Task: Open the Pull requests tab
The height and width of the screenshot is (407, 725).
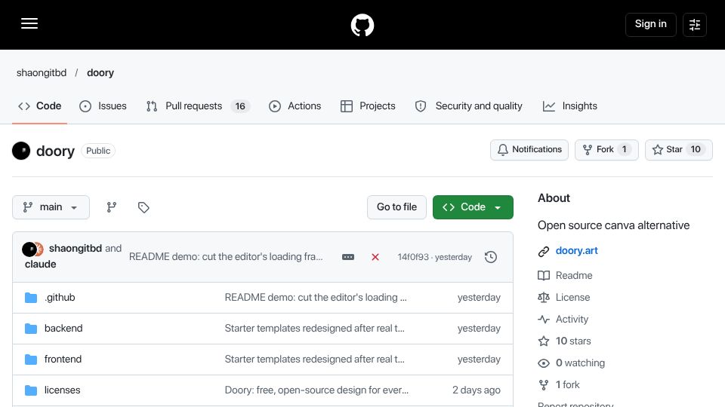Action: tap(198, 106)
